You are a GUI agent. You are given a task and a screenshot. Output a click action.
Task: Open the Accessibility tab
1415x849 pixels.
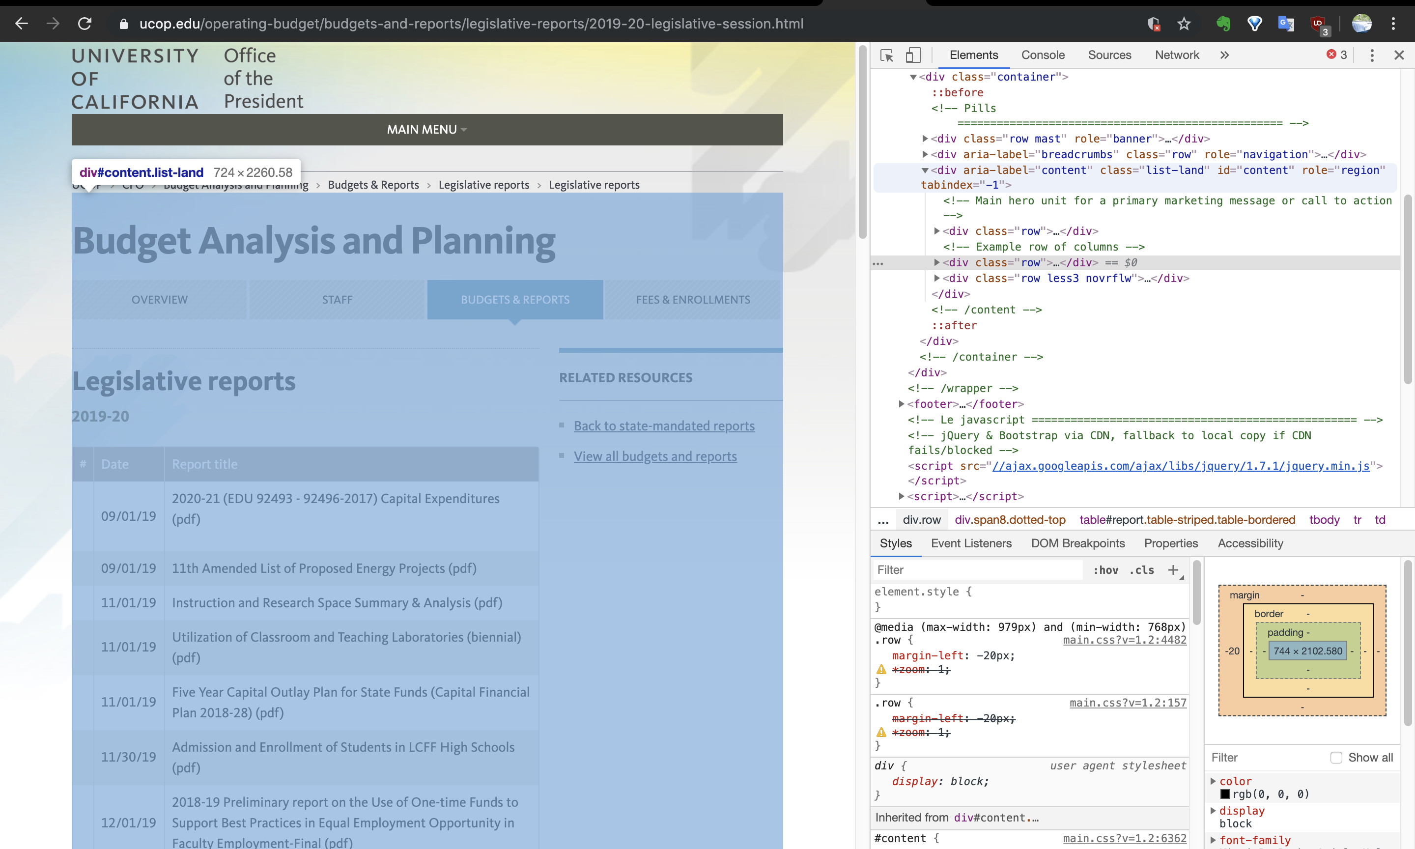[1250, 543]
